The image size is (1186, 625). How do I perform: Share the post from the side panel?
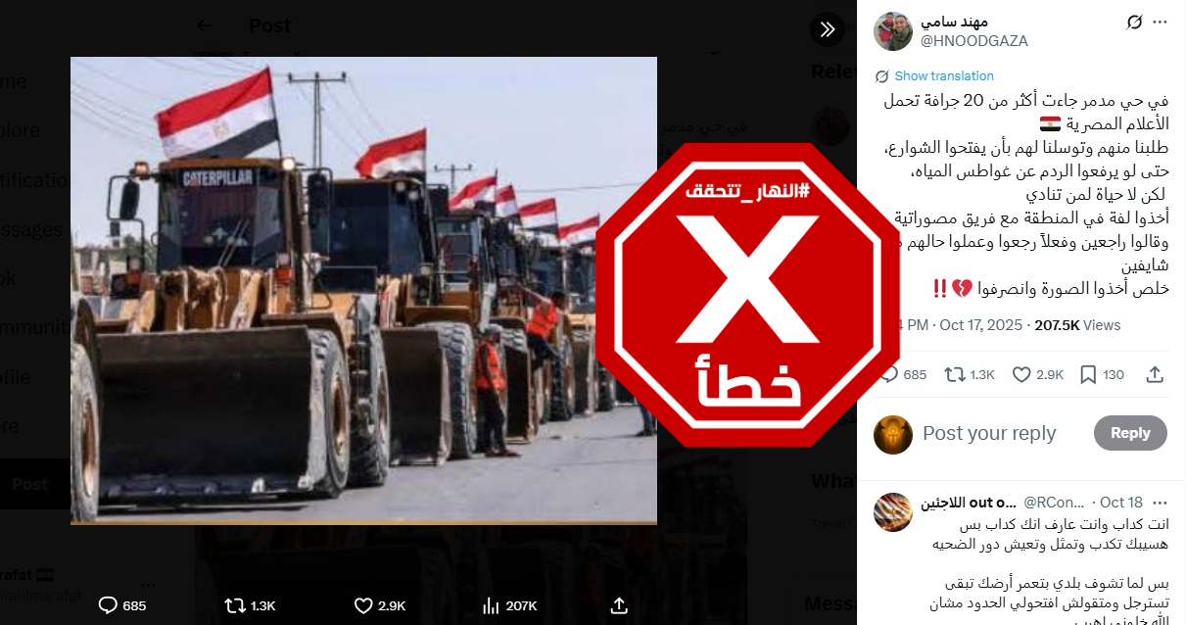pos(1155,374)
